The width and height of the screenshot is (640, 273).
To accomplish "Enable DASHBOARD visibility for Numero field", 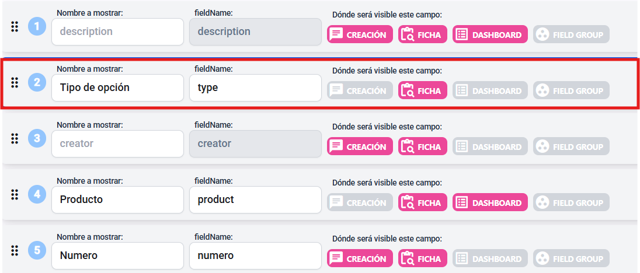I will click(x=490, y=258).
